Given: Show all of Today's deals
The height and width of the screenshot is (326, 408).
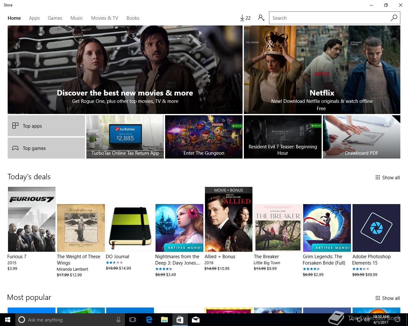Looking at the screenshot, I should [388, 177].
